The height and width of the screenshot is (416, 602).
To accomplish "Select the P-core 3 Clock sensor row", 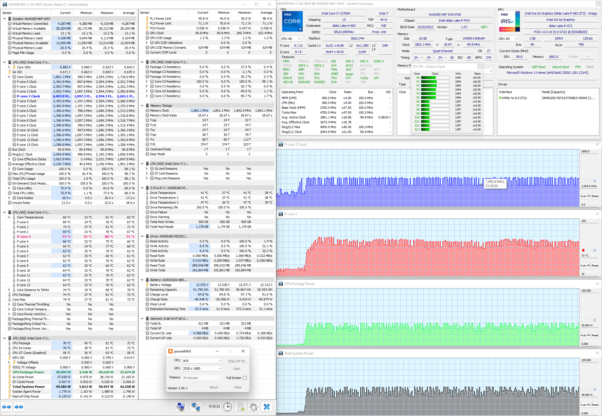I will tap(29, 96).
